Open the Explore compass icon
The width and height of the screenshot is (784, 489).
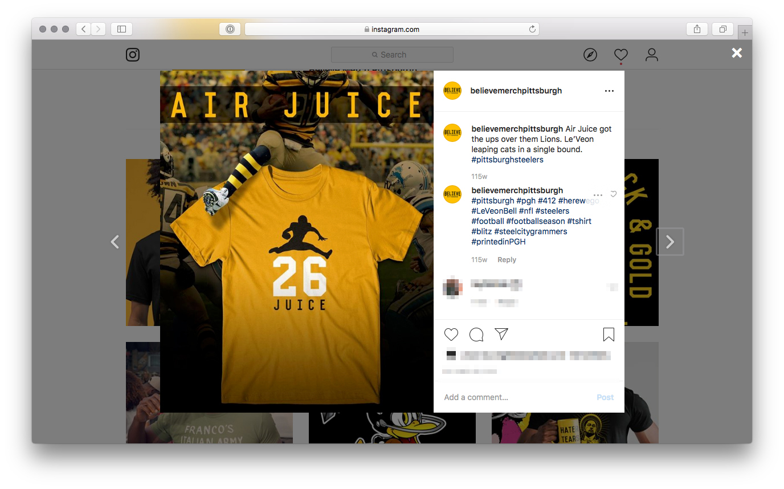[590, 55]
